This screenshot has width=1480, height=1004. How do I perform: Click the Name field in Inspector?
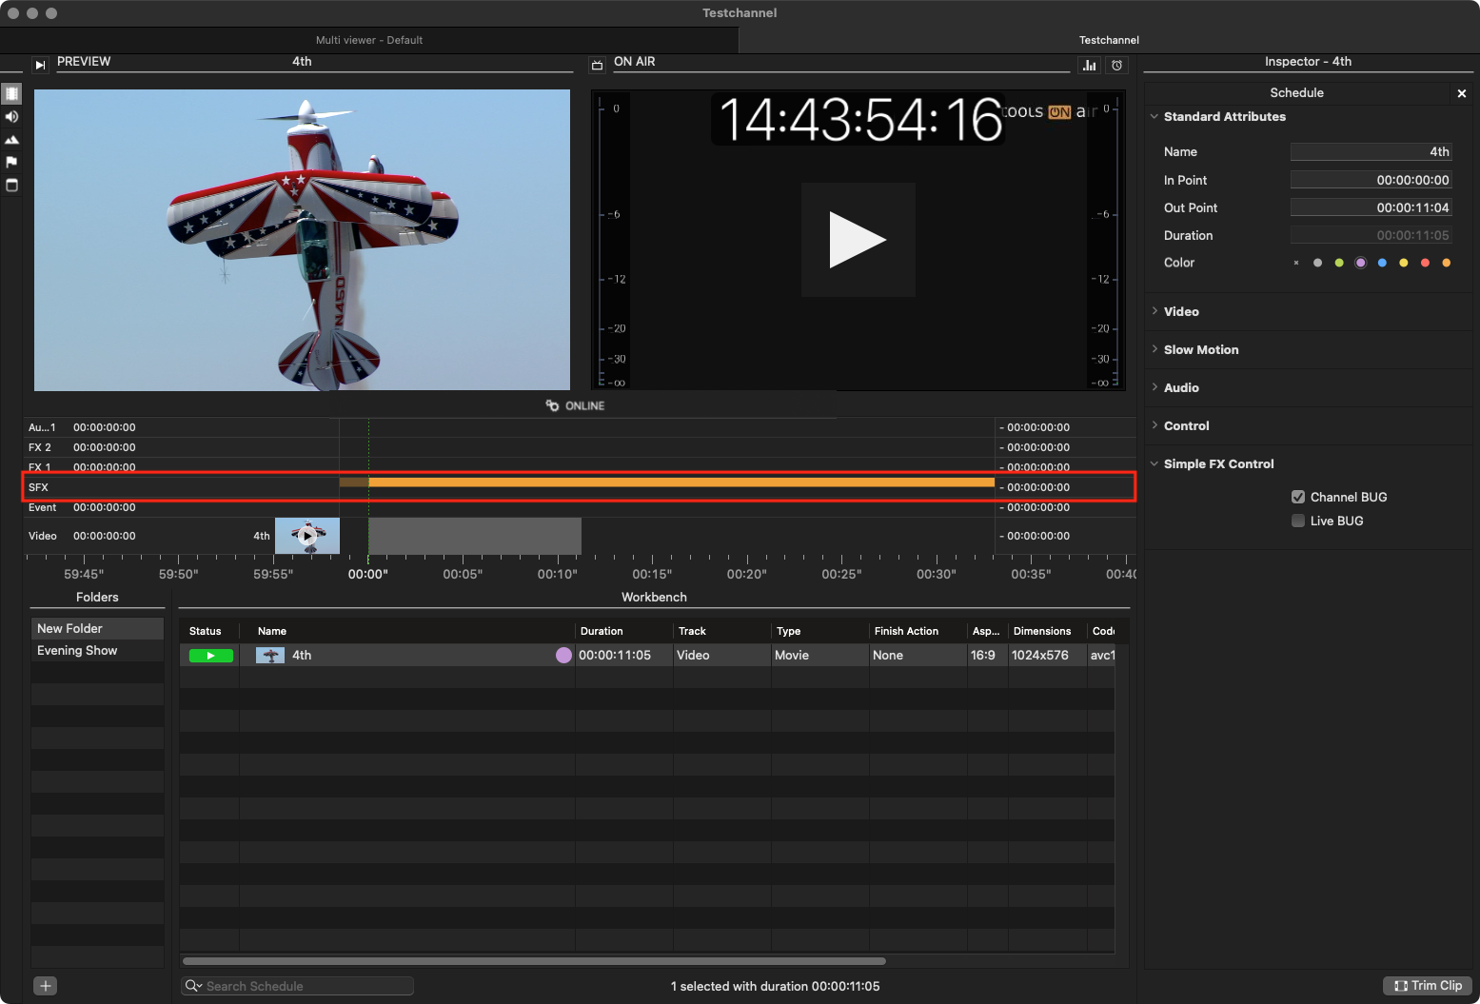click(x=1371, y=152)
